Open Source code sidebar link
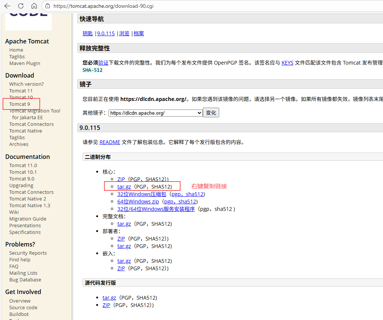This screenshot has width=383, height=320. [x=23, y=307]
